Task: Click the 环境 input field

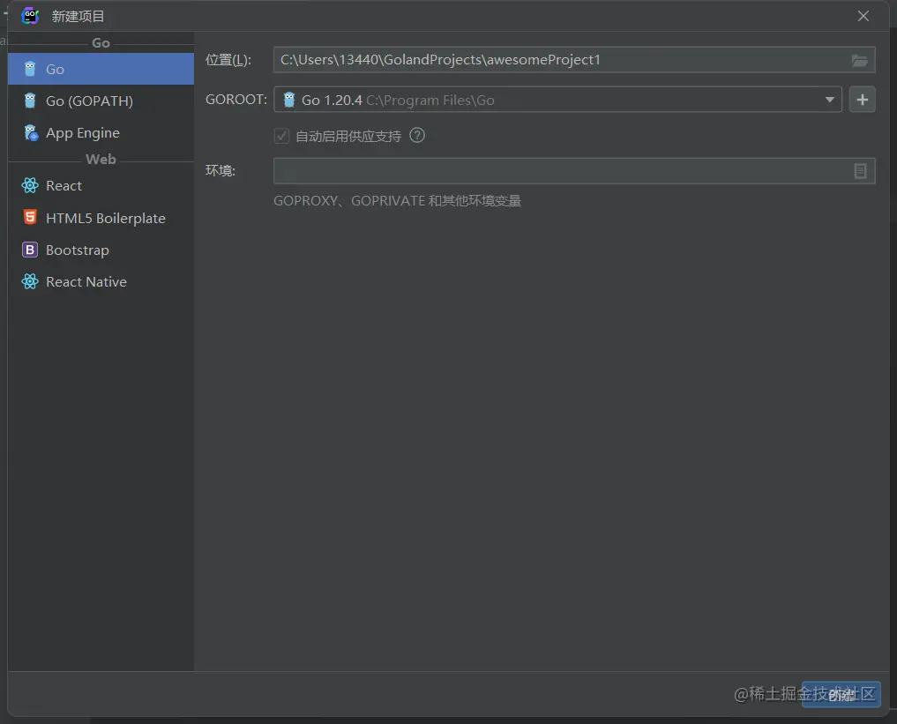Action: point(574,171)
